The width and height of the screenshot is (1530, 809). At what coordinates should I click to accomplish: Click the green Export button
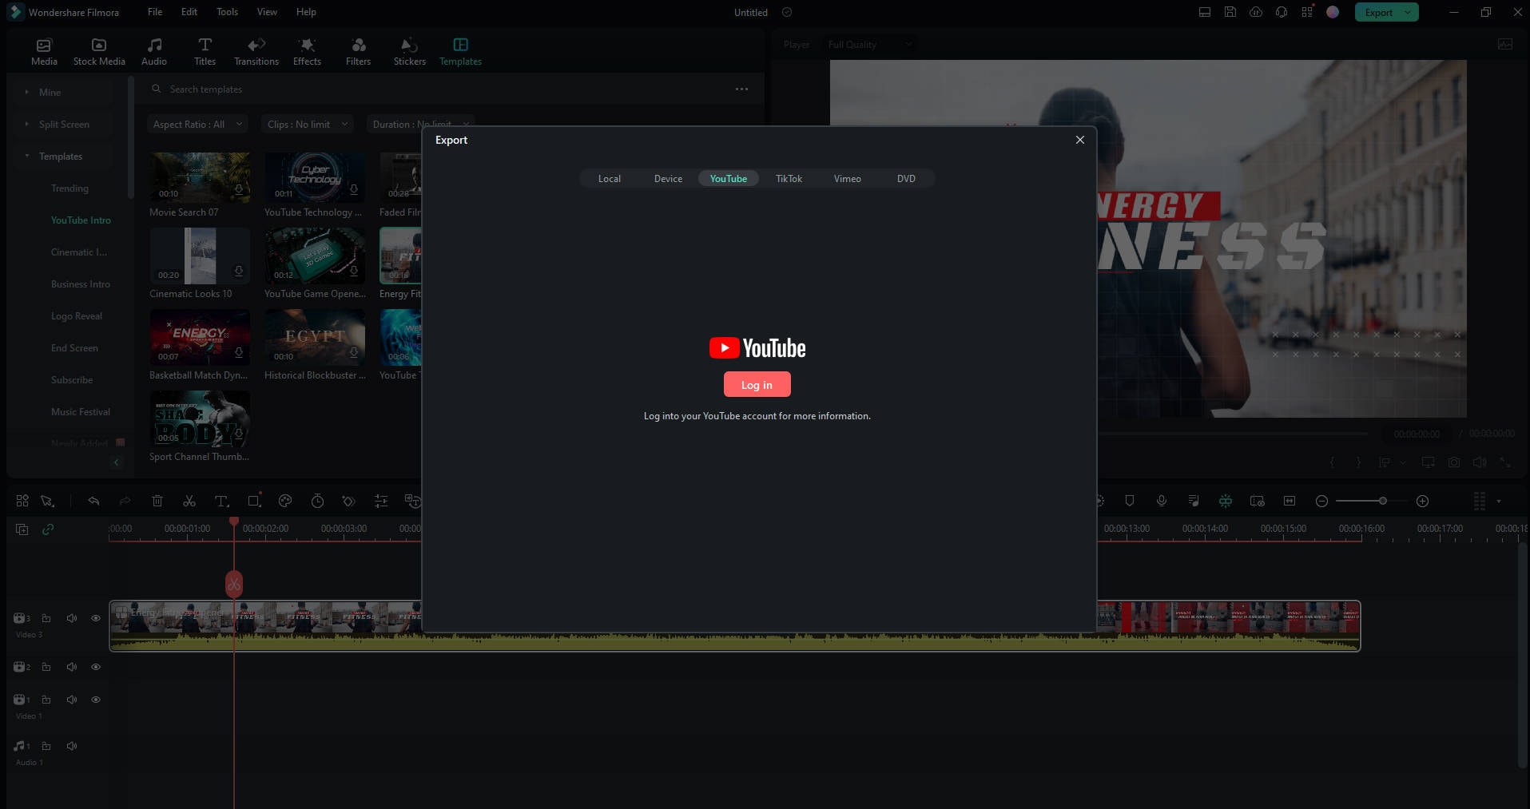pos(1377,12)
